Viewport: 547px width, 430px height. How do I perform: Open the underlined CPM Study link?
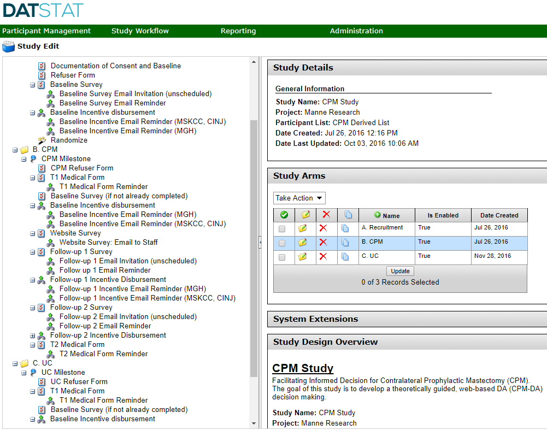(x=303, y=368)
